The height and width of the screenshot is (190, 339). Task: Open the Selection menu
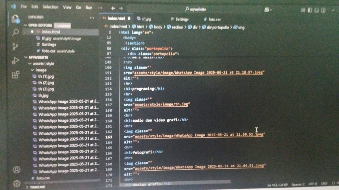click(50, 7)
